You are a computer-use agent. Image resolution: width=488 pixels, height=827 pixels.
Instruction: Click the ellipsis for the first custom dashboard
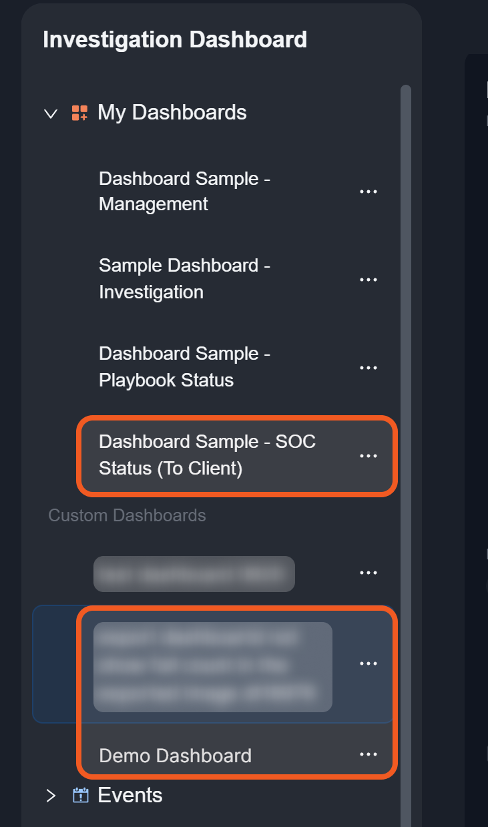(x=369, y=573)
